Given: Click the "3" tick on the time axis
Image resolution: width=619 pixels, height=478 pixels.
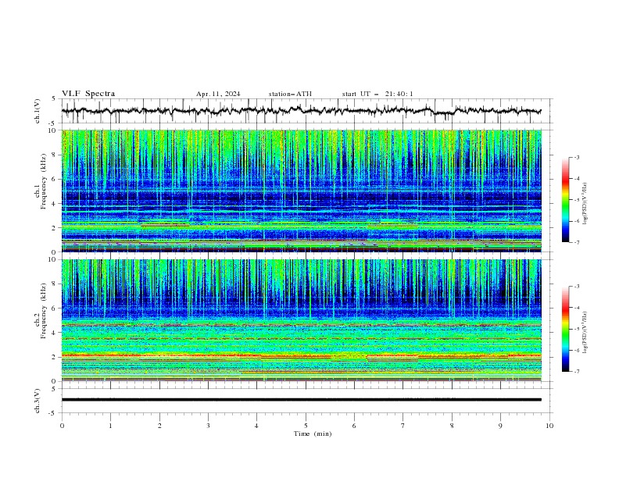Looking at the screenshot, I should pos(208,426).
